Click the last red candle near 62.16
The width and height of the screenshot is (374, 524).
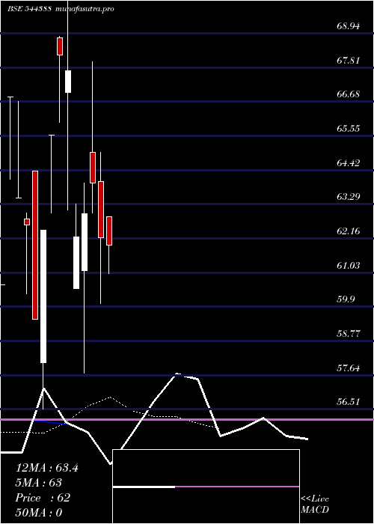[x=109, y=231]
